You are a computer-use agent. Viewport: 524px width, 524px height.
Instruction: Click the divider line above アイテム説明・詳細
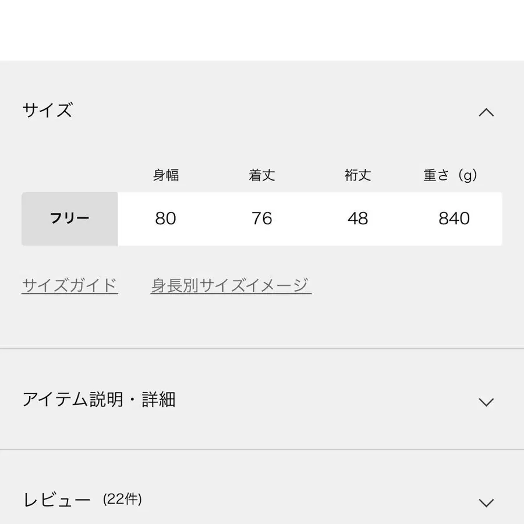pos(262,349)
